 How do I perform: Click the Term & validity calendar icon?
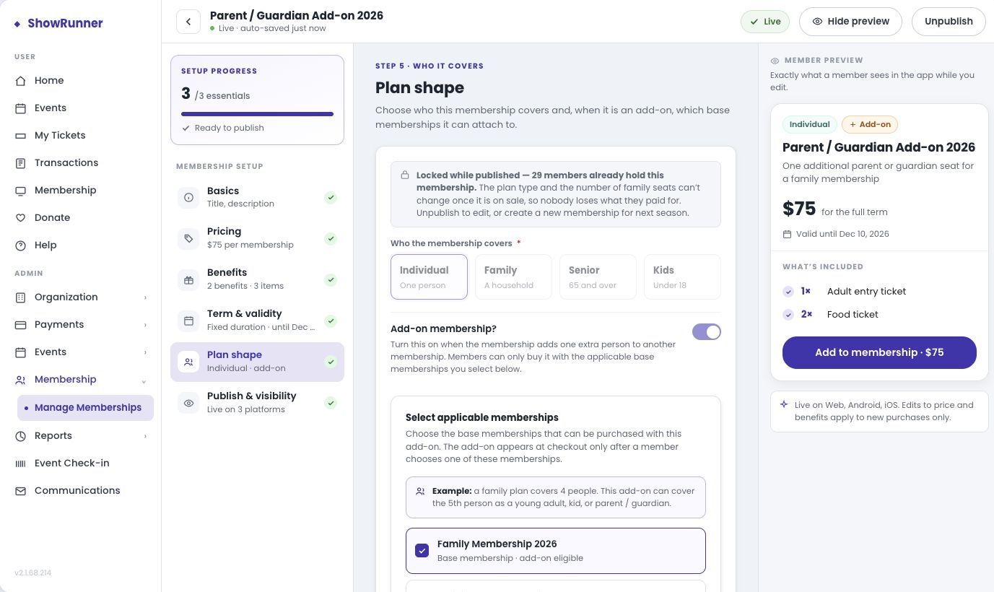(x=189, y=321)
